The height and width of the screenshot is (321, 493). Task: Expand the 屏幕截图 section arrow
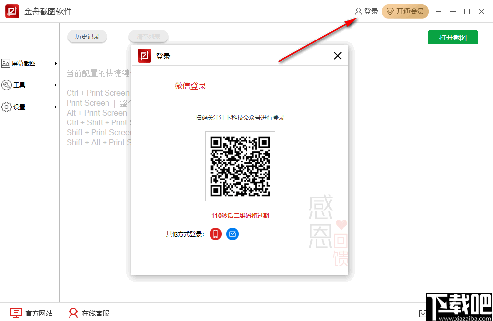tap(54, 63)
